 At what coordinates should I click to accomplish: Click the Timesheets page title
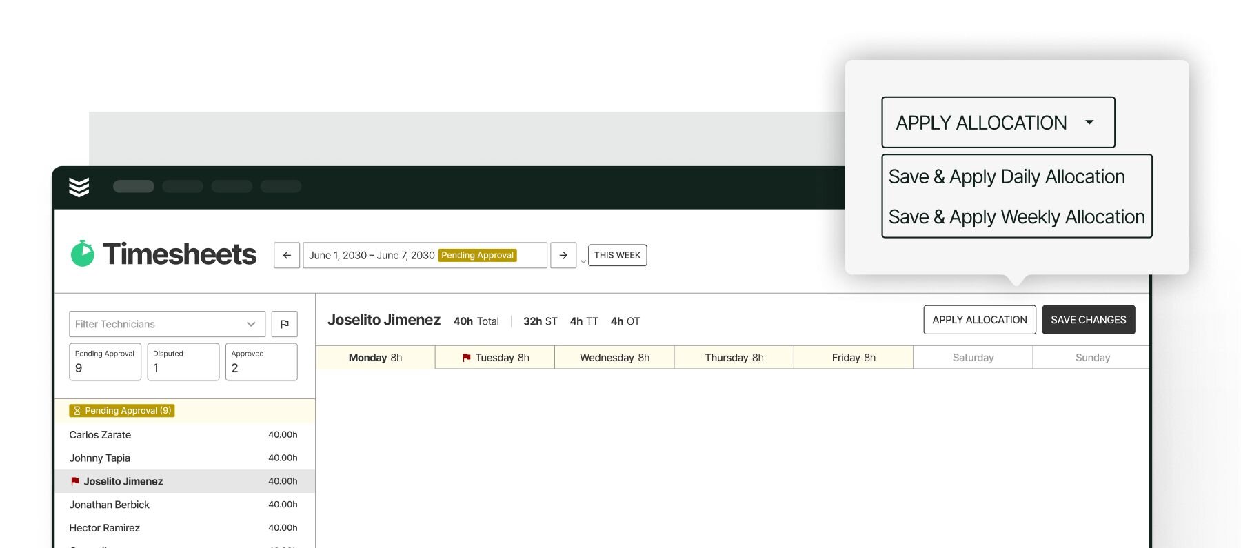click(179, 254)
